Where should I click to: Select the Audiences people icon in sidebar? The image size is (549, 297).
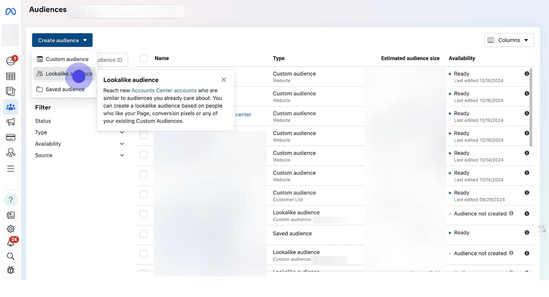point(11,107)
